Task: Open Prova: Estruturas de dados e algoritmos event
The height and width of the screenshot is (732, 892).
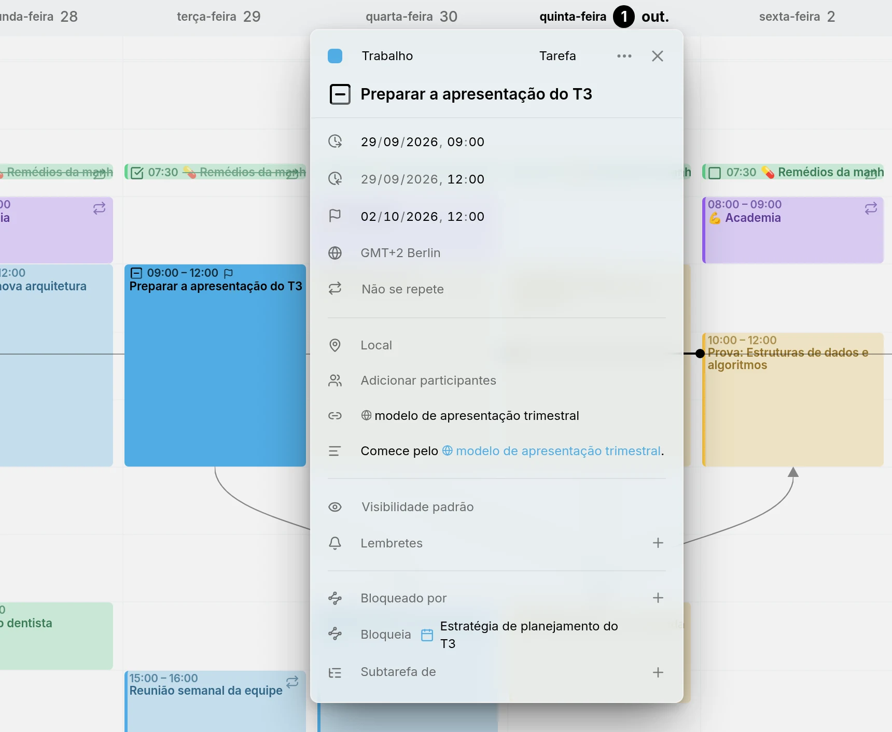Action: (x=793, y=400)
